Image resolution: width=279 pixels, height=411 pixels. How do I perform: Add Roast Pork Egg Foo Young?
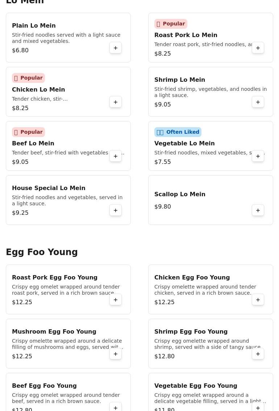click(x=116, y=300)
